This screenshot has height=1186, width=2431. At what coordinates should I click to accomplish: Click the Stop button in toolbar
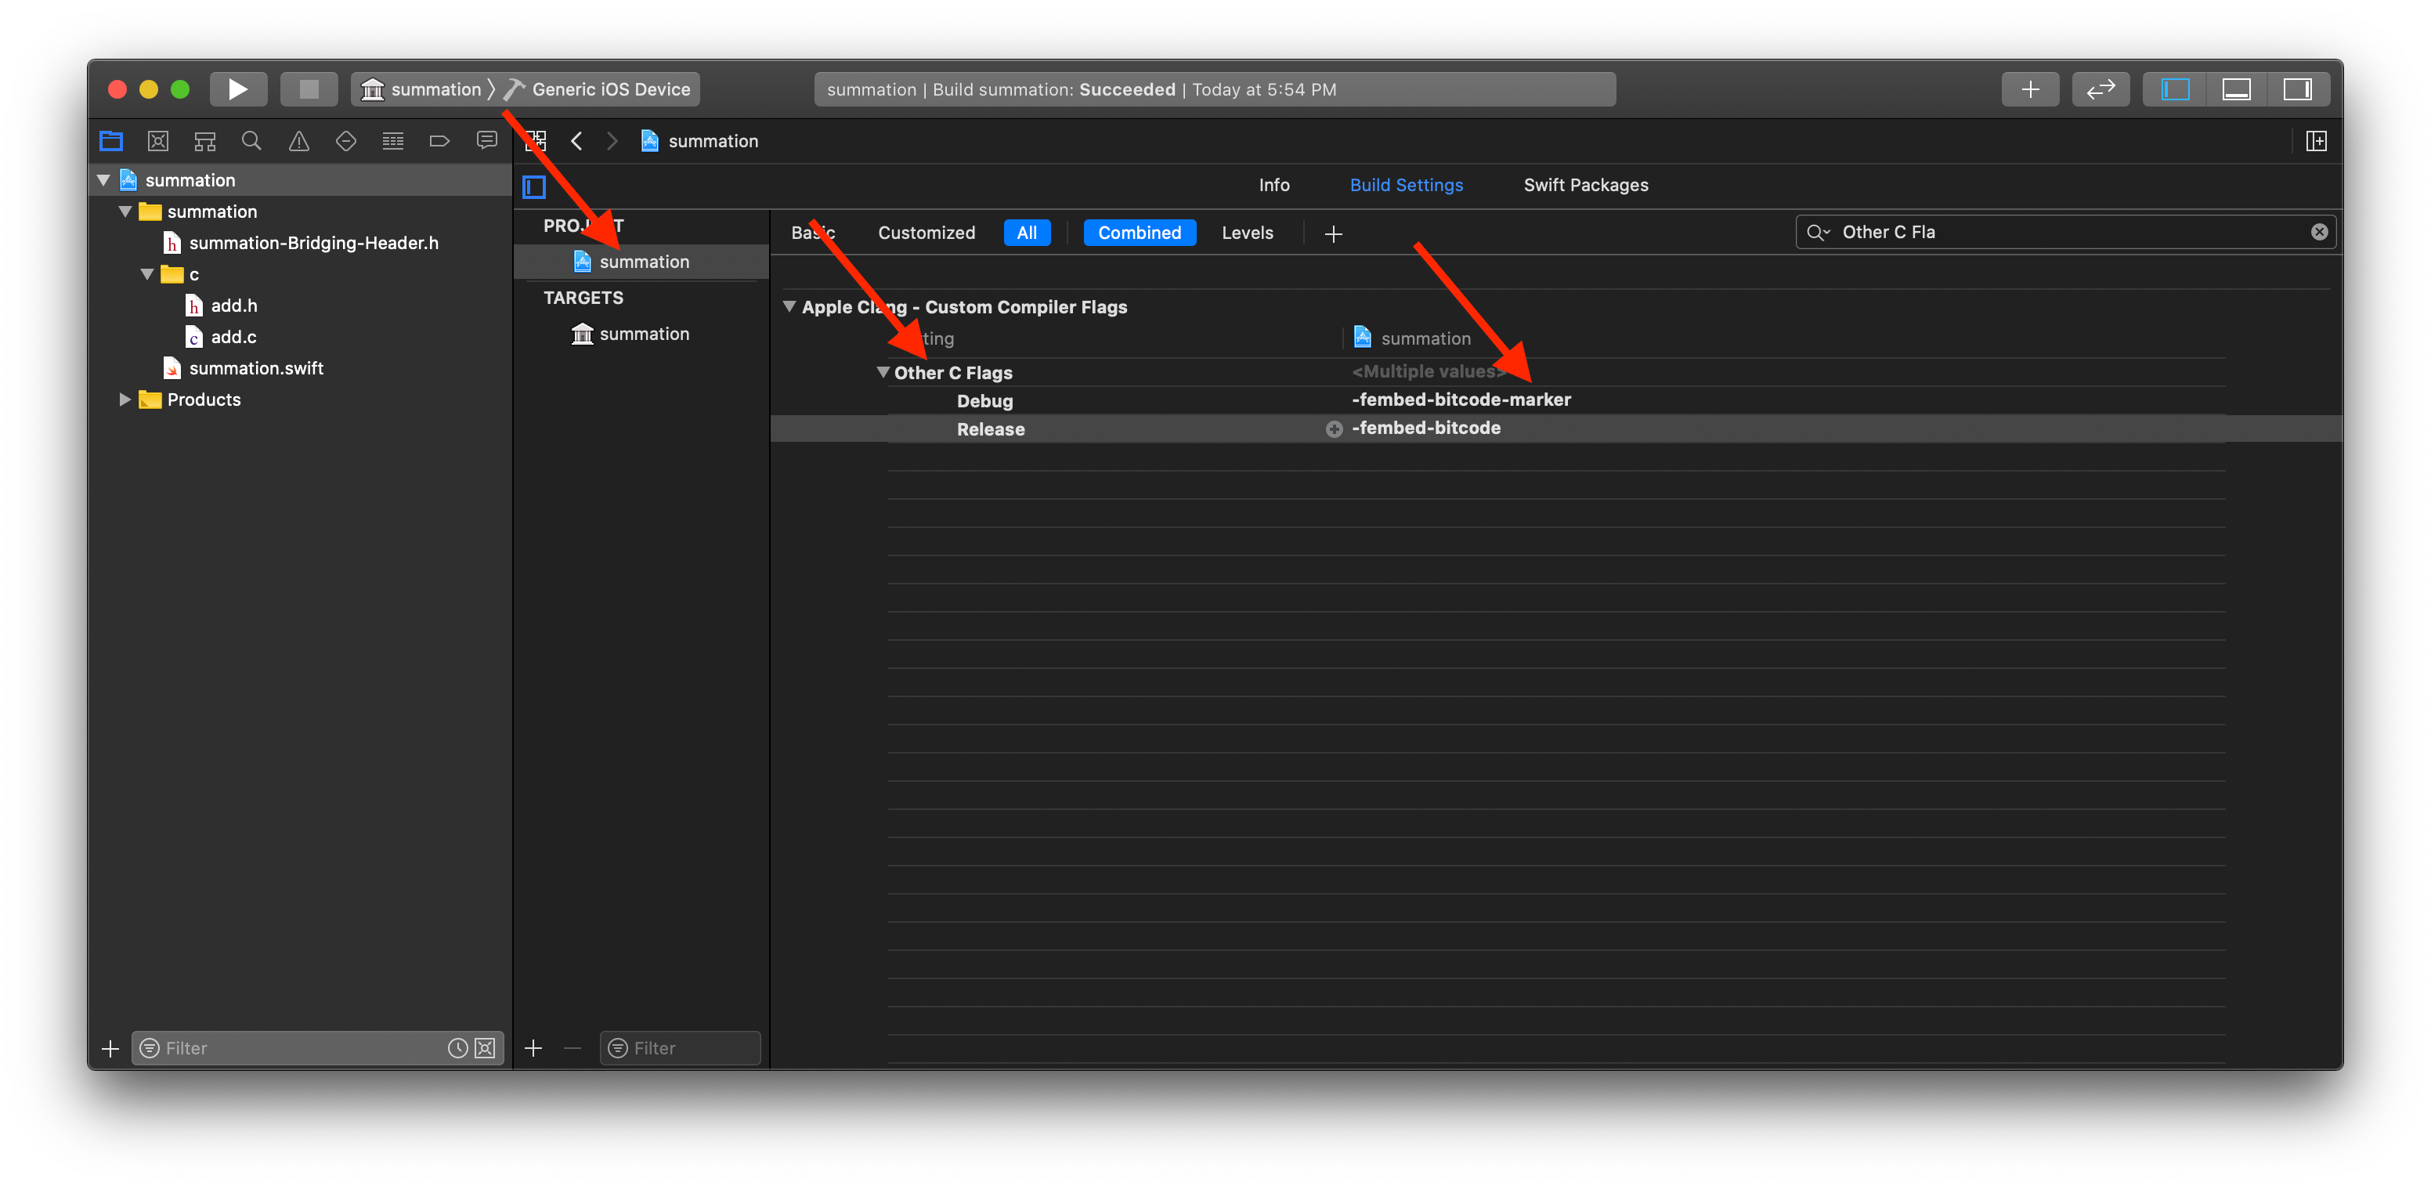309,89
